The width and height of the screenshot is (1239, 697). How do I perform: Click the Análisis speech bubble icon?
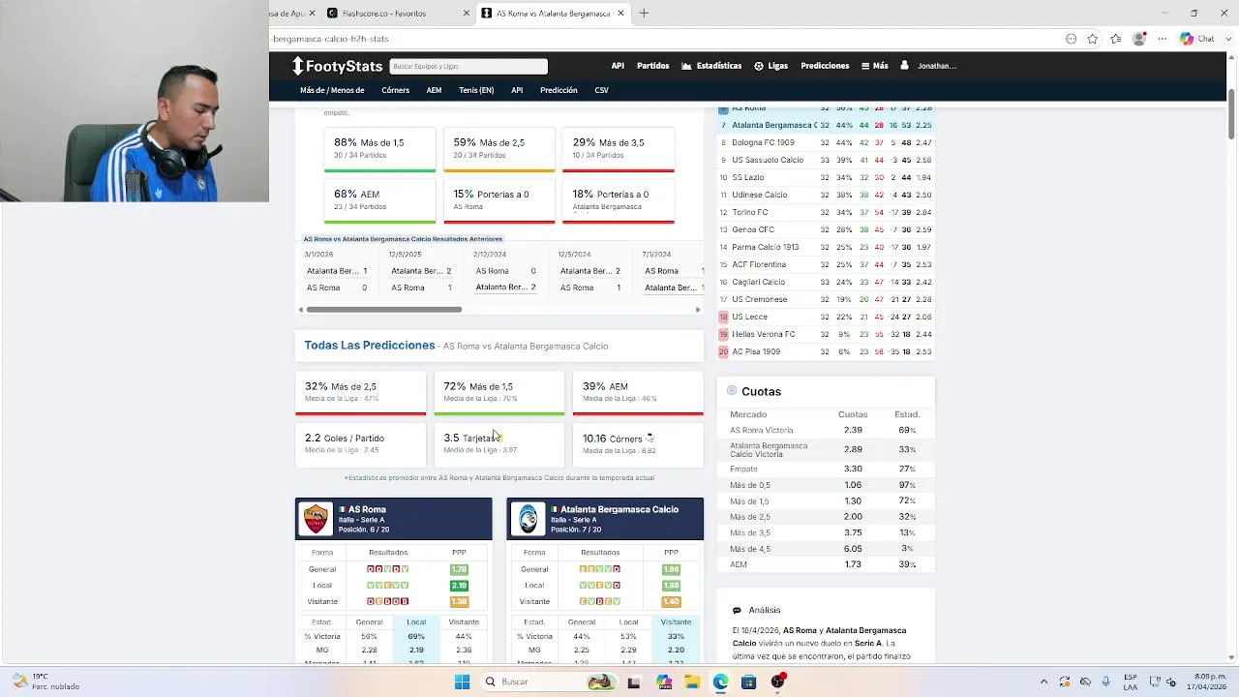737,610
